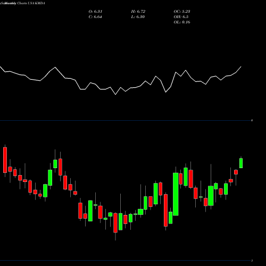Viewport: 266px width, 266px height.
Task: Click the "OH: 6.5" value
Action: 181,17
